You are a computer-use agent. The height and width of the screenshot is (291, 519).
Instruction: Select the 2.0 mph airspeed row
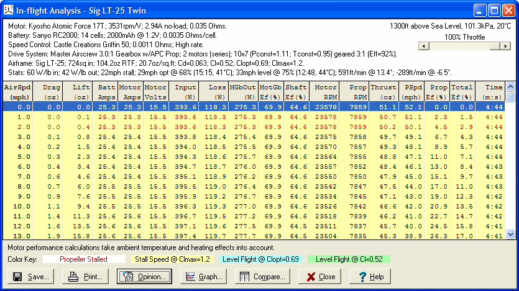click(254, 127)
